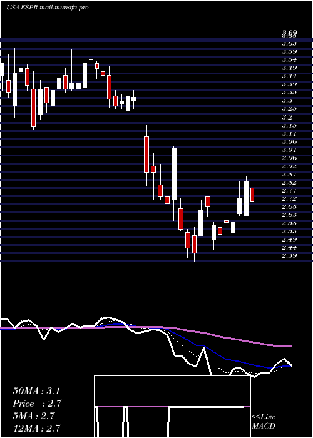The width and height of the screenshot is (313, 438).
Task: Click the 3.2 price axis label
Action: (x=287, y=116)
